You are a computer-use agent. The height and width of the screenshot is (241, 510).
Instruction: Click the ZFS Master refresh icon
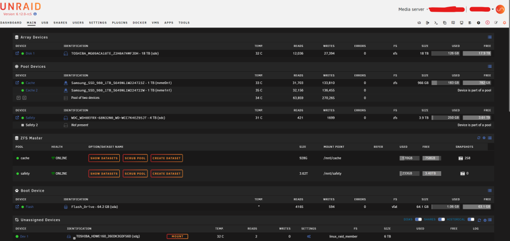[x=479, y=138]
